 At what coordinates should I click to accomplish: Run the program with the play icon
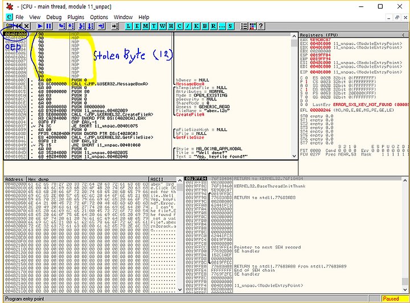point(40,26)
